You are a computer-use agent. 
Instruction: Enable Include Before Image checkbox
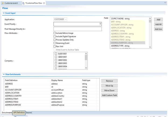55,33
